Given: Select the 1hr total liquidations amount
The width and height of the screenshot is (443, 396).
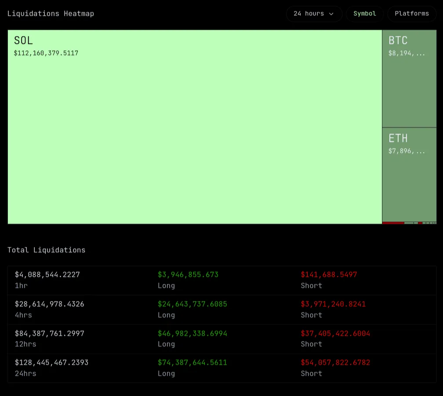Looking at the screenshot, I should coord(47,275).
